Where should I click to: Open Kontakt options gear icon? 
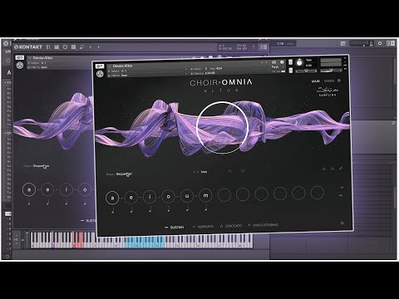pyautogui.click(x=65, y=47)
